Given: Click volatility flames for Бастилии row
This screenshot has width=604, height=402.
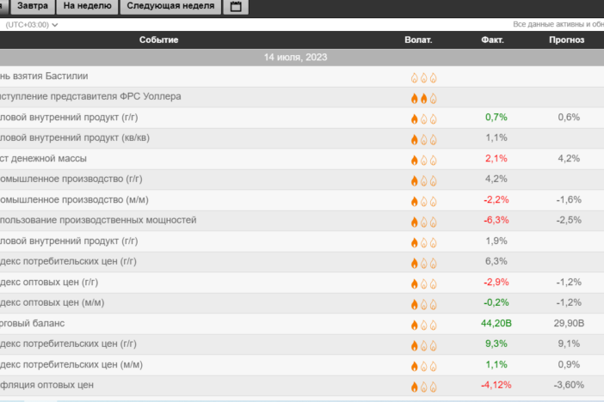Looking at the screenshot, I should pyautogui.click(x=423, y=78).
